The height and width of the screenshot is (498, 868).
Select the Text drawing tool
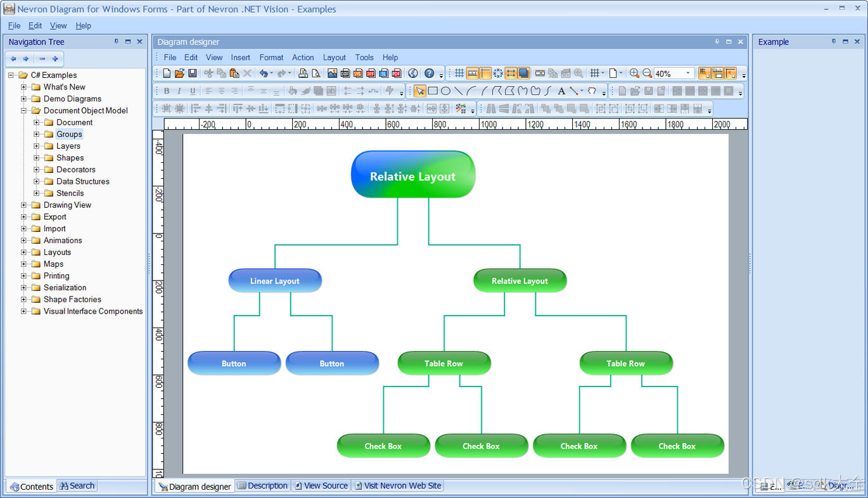pos(561,91)
